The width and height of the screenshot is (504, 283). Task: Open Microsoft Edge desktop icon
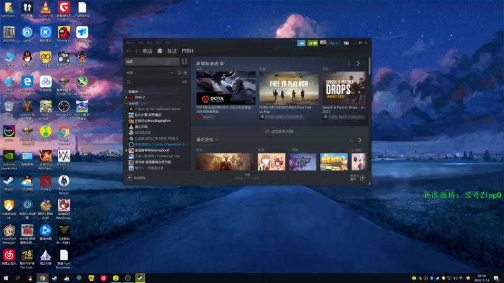(x=27, y=85)
